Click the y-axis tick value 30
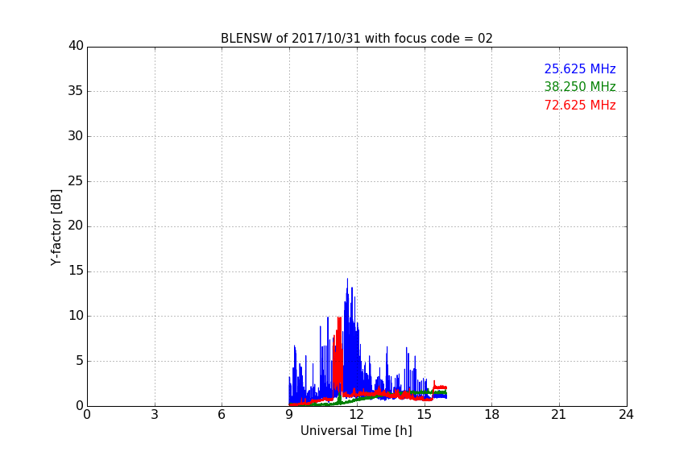 pos(76,136)
